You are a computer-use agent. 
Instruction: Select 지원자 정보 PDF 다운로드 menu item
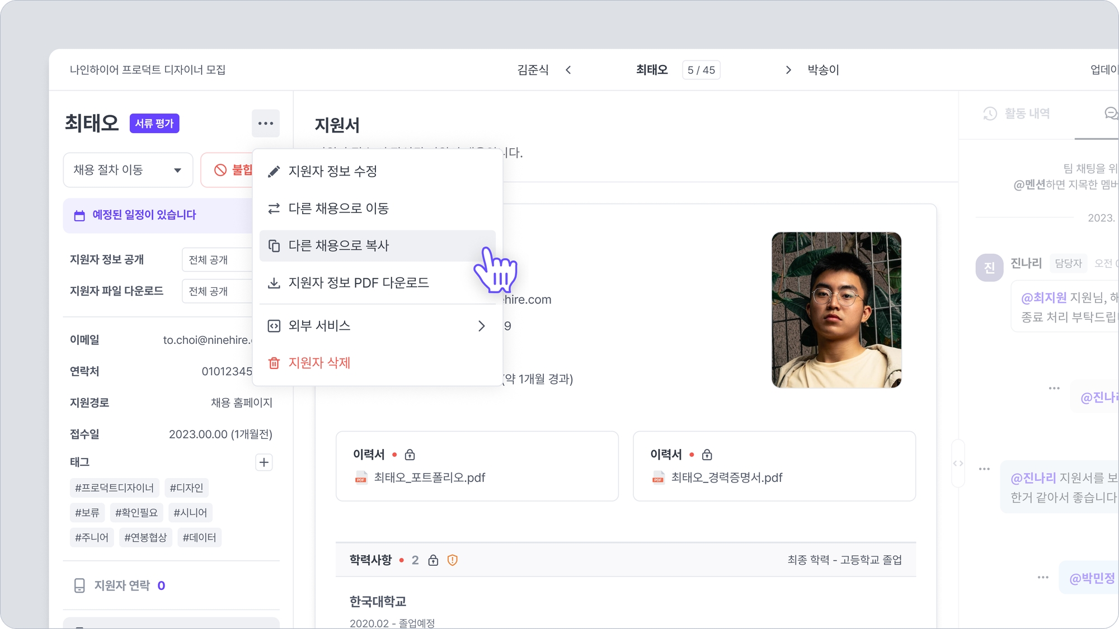pyautogui.click(x=378, y=283)
